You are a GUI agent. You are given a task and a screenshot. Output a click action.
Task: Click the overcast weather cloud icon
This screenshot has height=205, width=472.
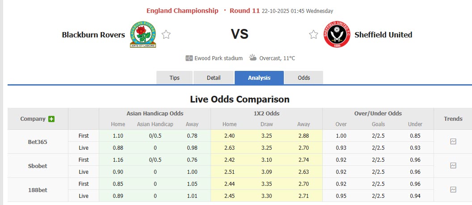[253, 58]
